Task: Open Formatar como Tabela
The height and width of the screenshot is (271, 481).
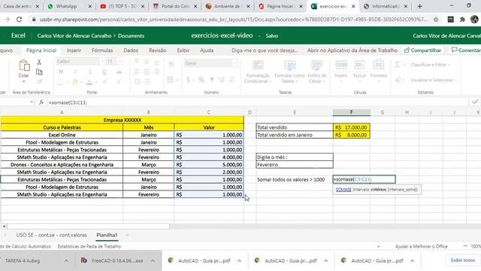Action: pyautogui.click(x=289, y=72)
